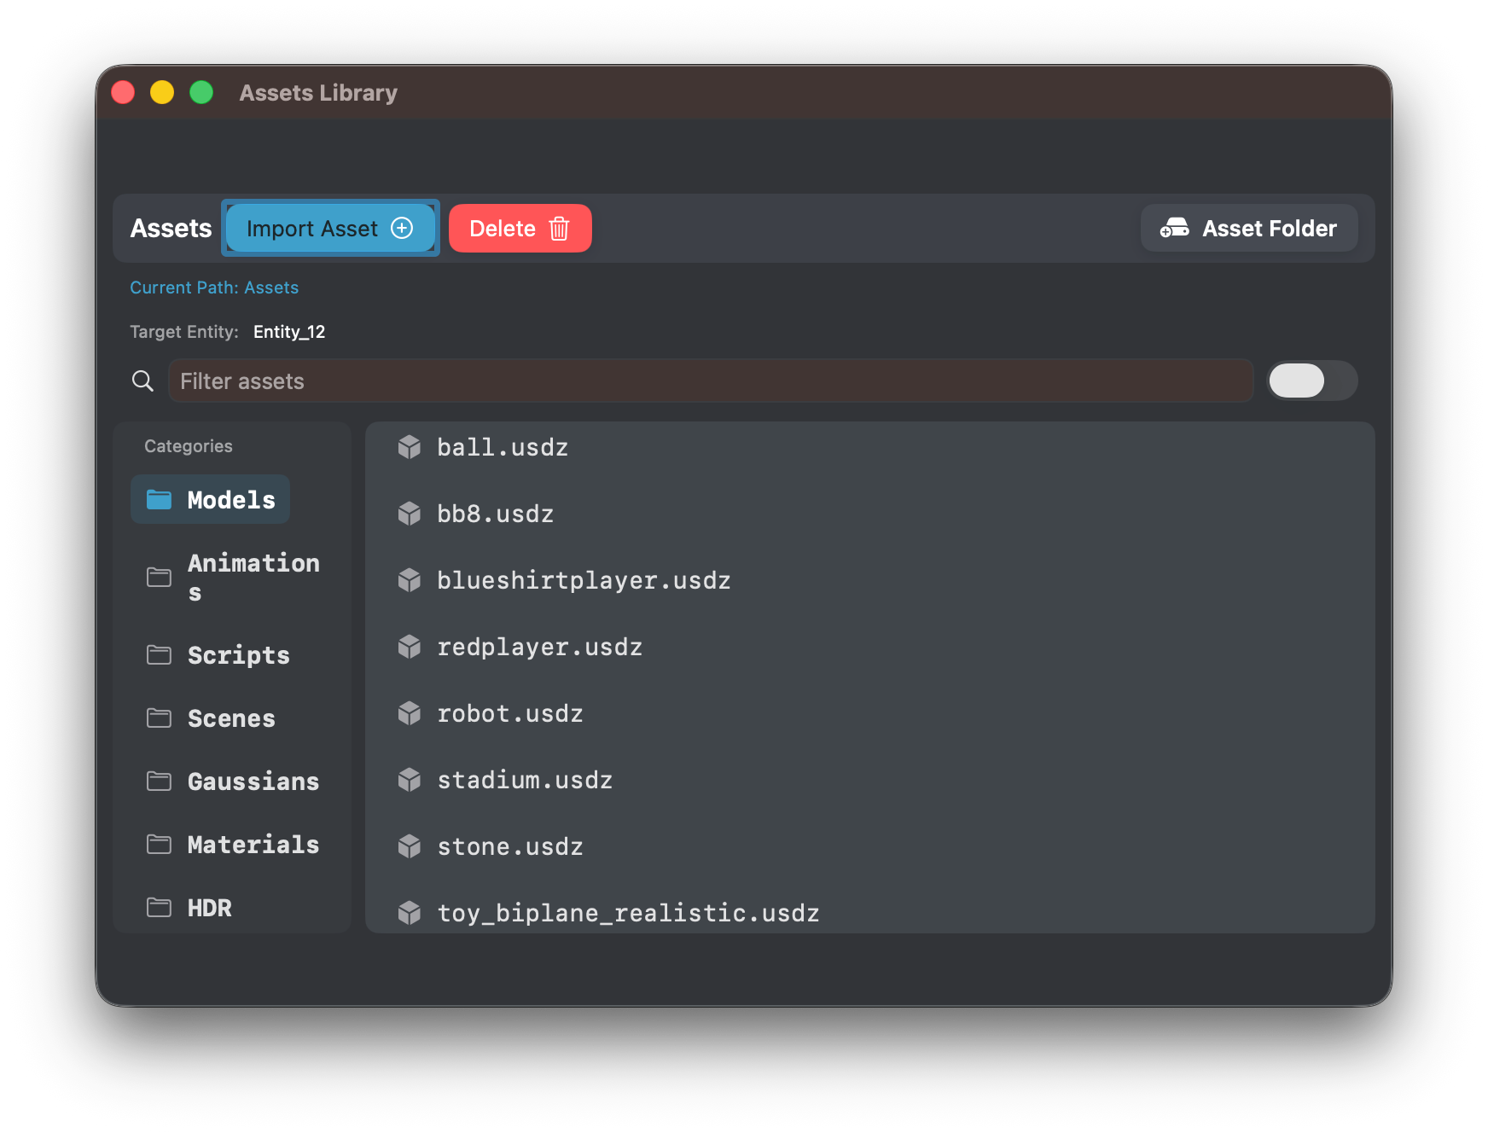1488x1133 pixels.
Task: Click the folder icon next to HDR
Action: point(159,908)
